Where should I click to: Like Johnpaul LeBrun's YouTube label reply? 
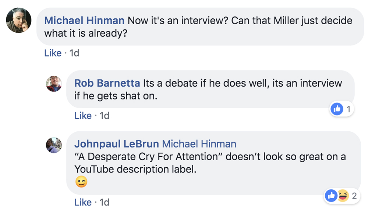pyautogui.click(x=83, y=202)
